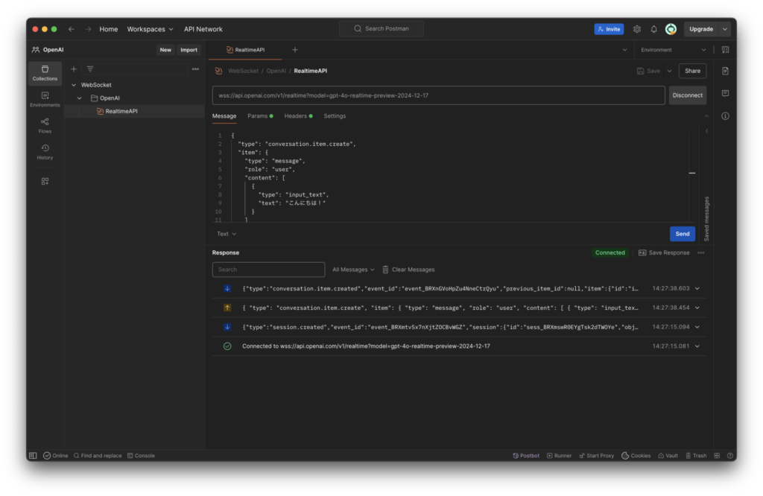This screenshot has width=763, height=496.
Task: Focus the Search Postman field
Action: 381,29
